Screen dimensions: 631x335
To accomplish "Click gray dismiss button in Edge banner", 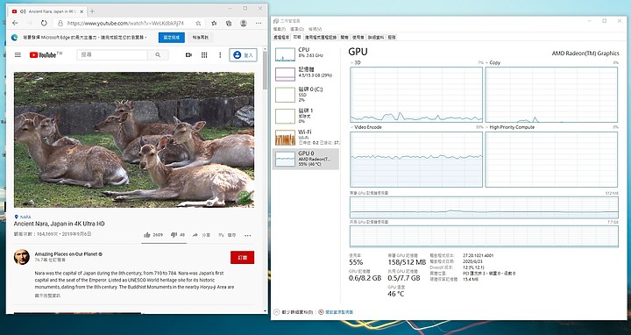I will 200,38.
